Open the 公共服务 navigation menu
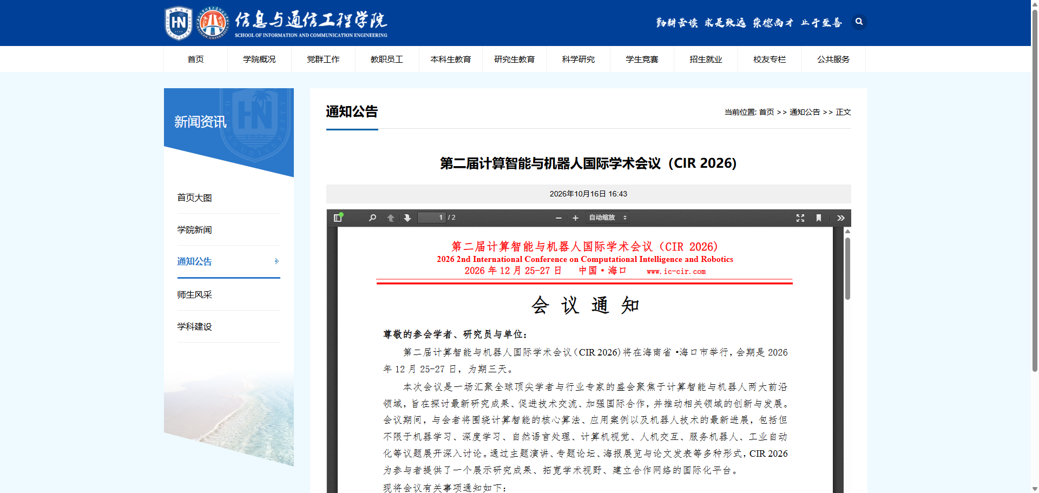This screenshot has height=493, width=1039. 833,59
